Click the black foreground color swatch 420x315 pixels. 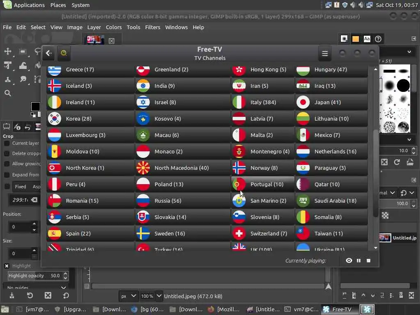35,106
